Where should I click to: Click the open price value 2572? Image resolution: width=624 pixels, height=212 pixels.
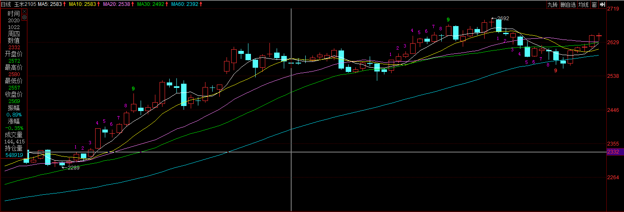pyautogui.click(x=14, y=61)
